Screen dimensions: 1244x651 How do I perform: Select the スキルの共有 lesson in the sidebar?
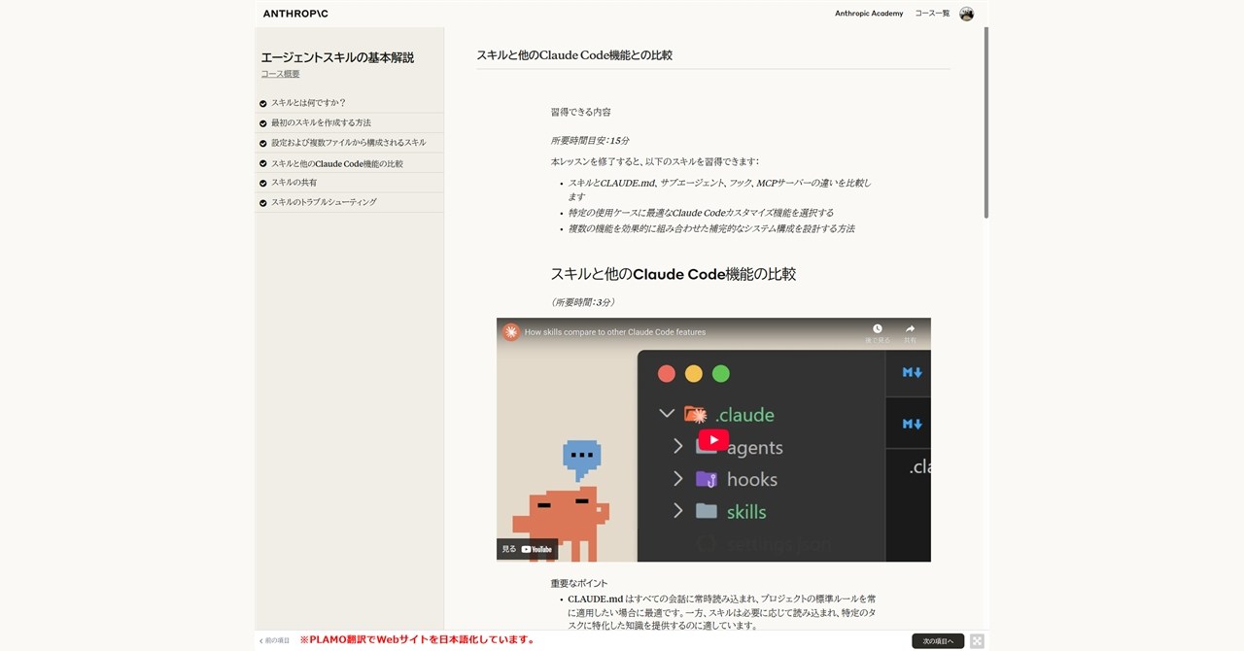pos(294,182)
